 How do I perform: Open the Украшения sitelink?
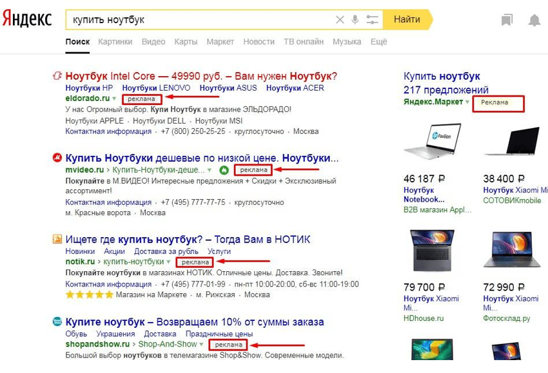(x=115, y=334)
